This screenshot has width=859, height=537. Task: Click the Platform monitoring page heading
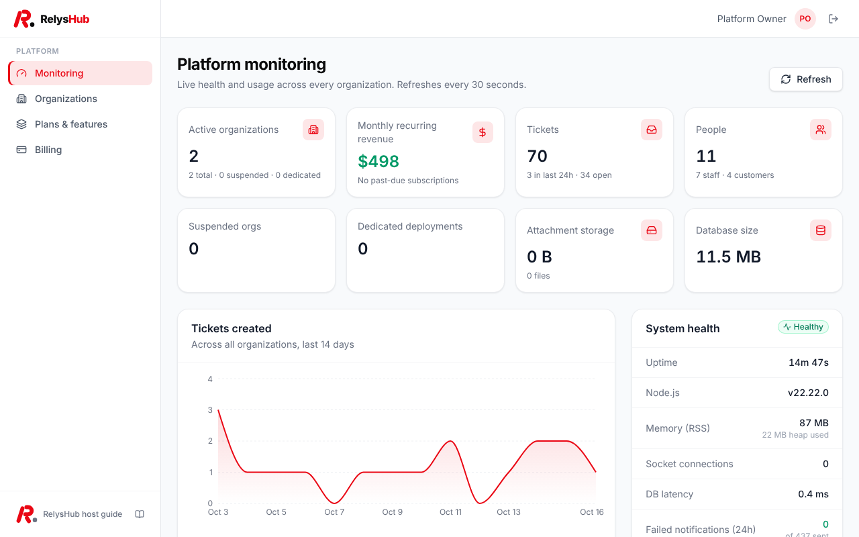pos(252,64)
